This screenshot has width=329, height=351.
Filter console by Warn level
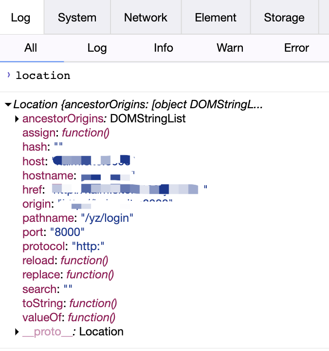[230, 48]
